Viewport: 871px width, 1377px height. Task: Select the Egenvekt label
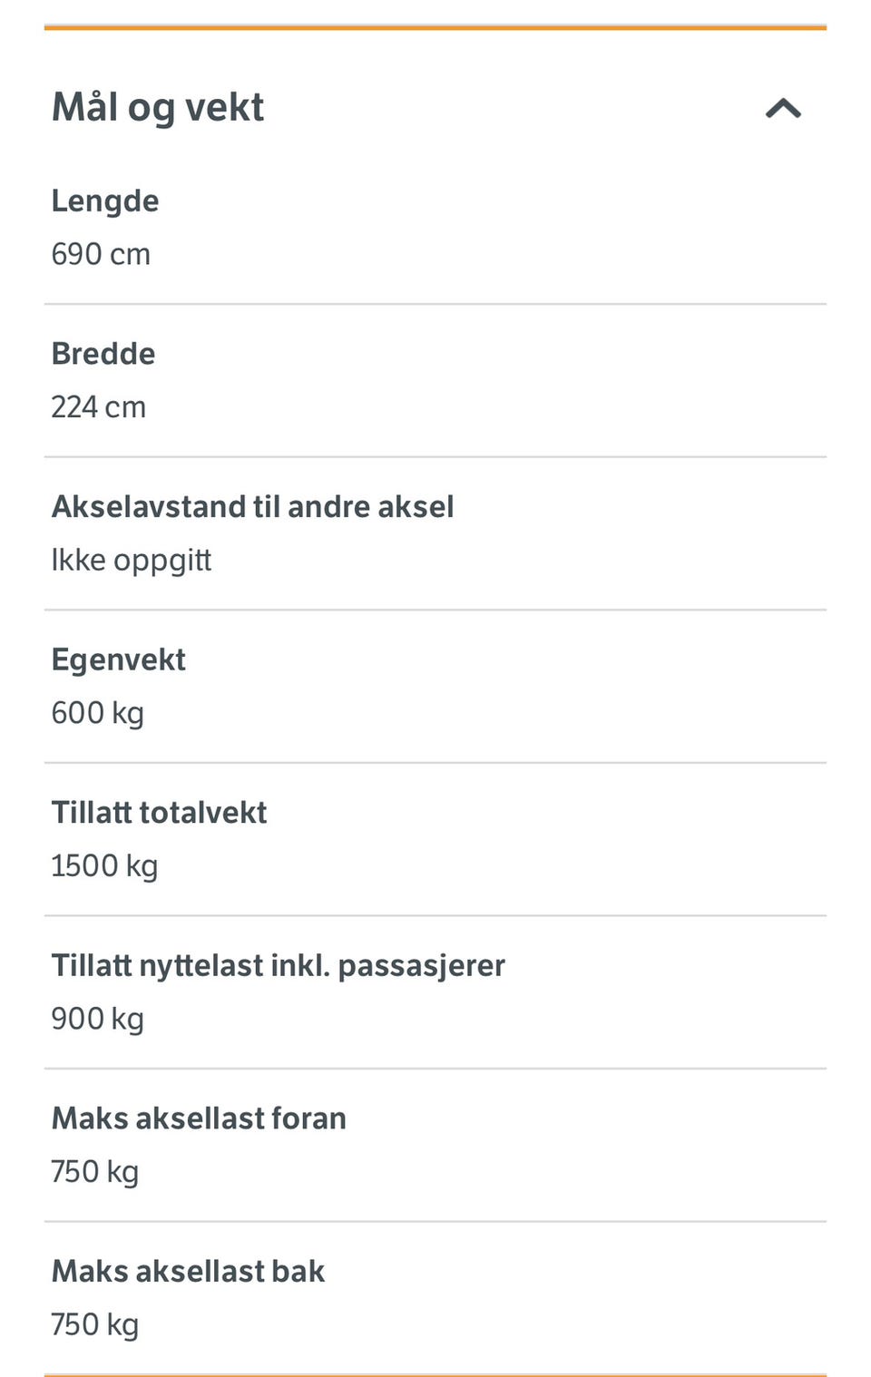(x=118, y=659)
